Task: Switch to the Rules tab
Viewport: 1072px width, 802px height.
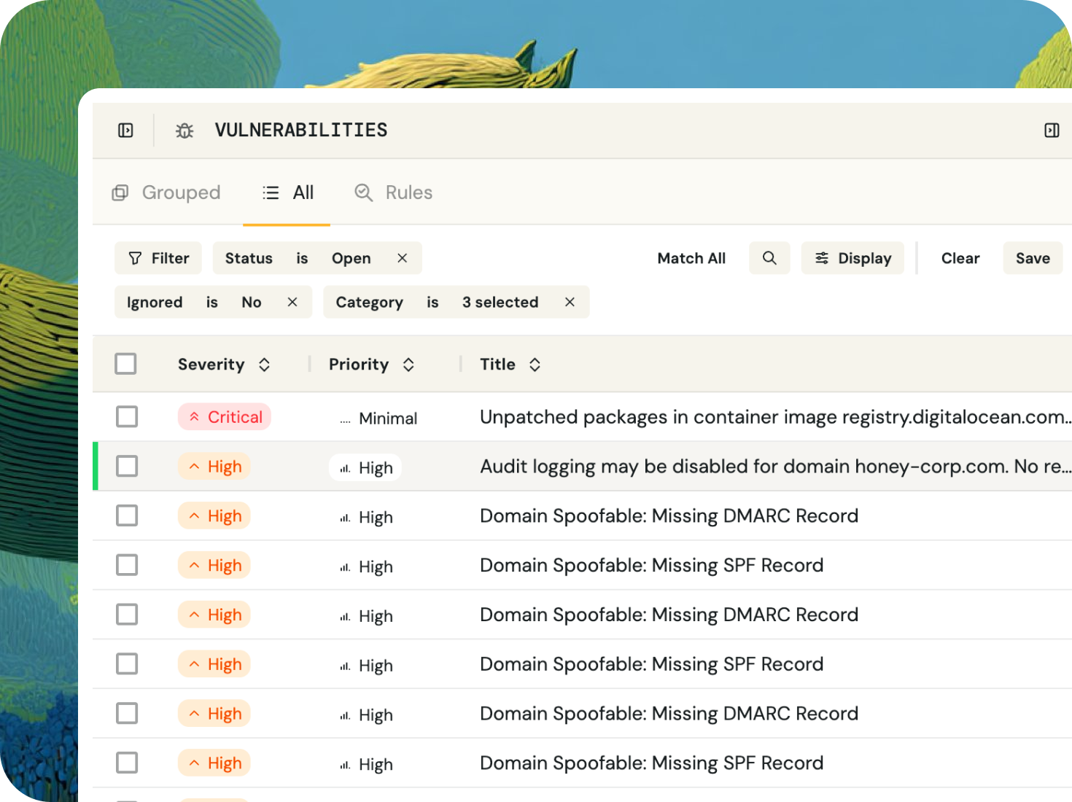Action: (x=393, y=192)
